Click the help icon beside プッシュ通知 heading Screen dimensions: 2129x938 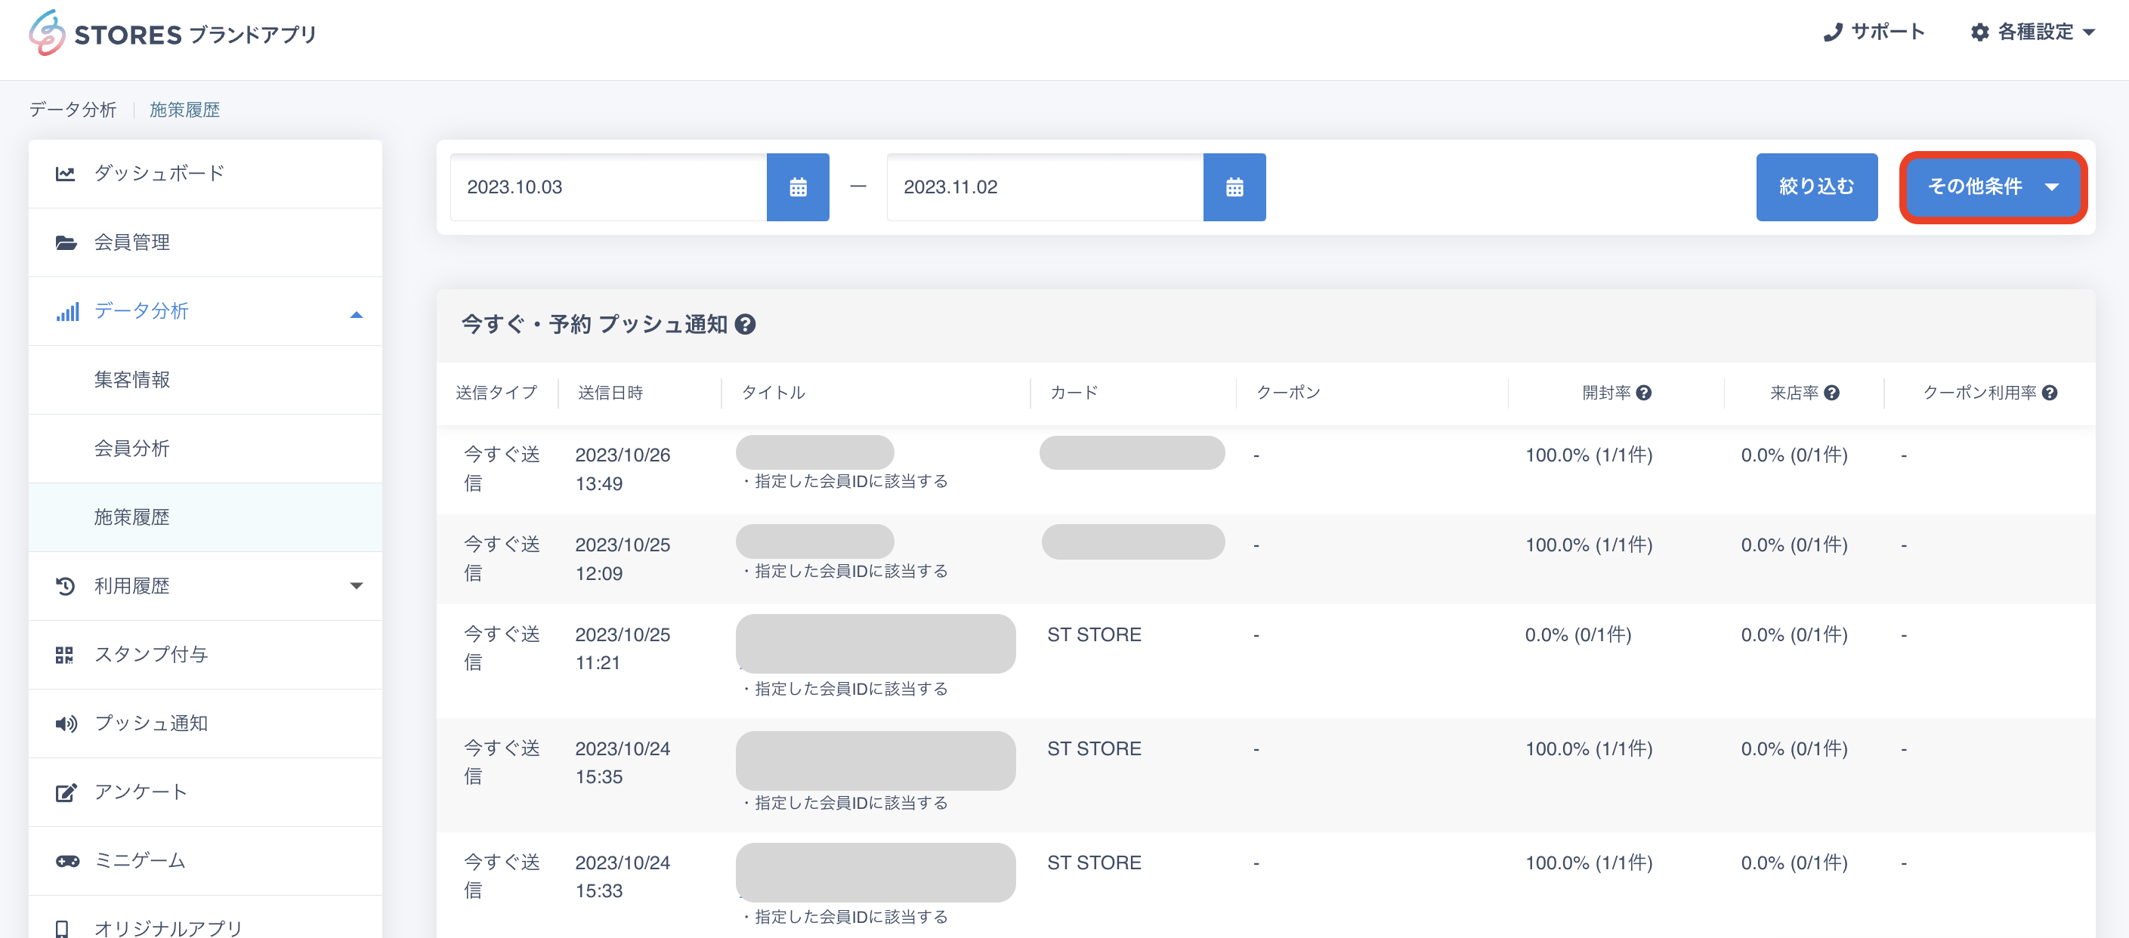pos(745,325)
